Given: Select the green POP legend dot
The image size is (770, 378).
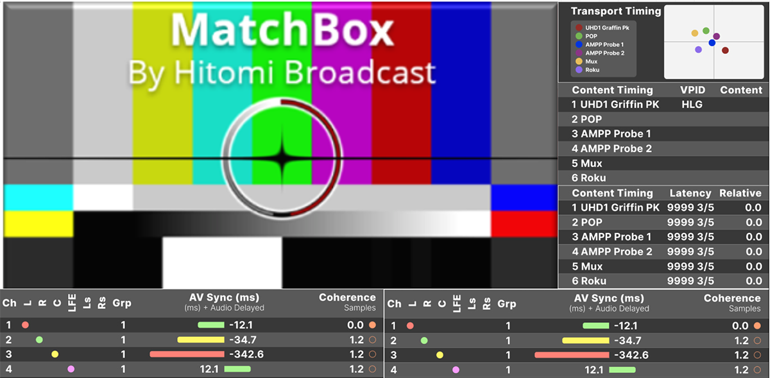Looking at the screenshot, I should coord(579,37).
